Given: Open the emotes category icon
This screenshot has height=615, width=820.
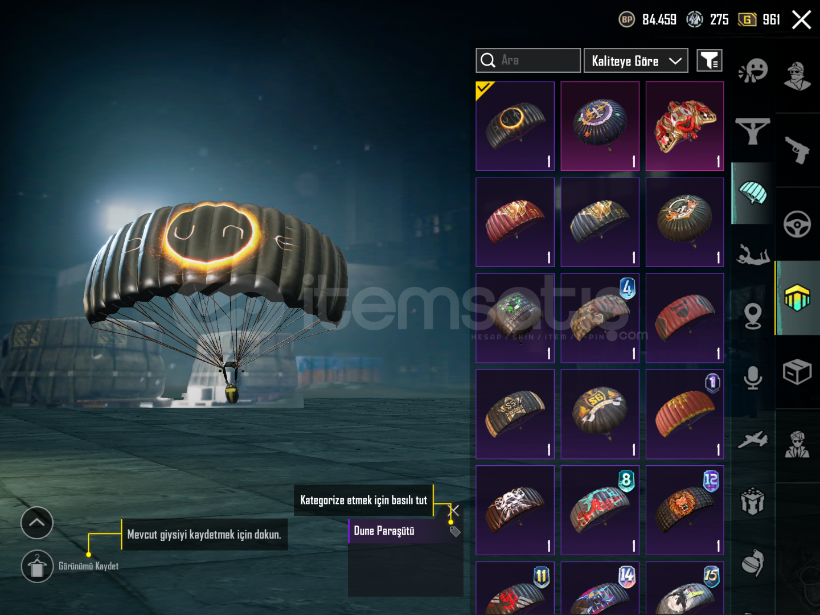Looking at the screenshot, I should click(753, 71).
